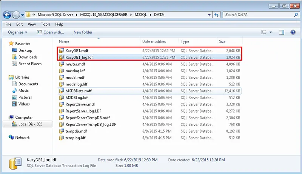Select the master.mdf file icon
The height and width of the screenshot is (174, 302).
click(62, 64)
